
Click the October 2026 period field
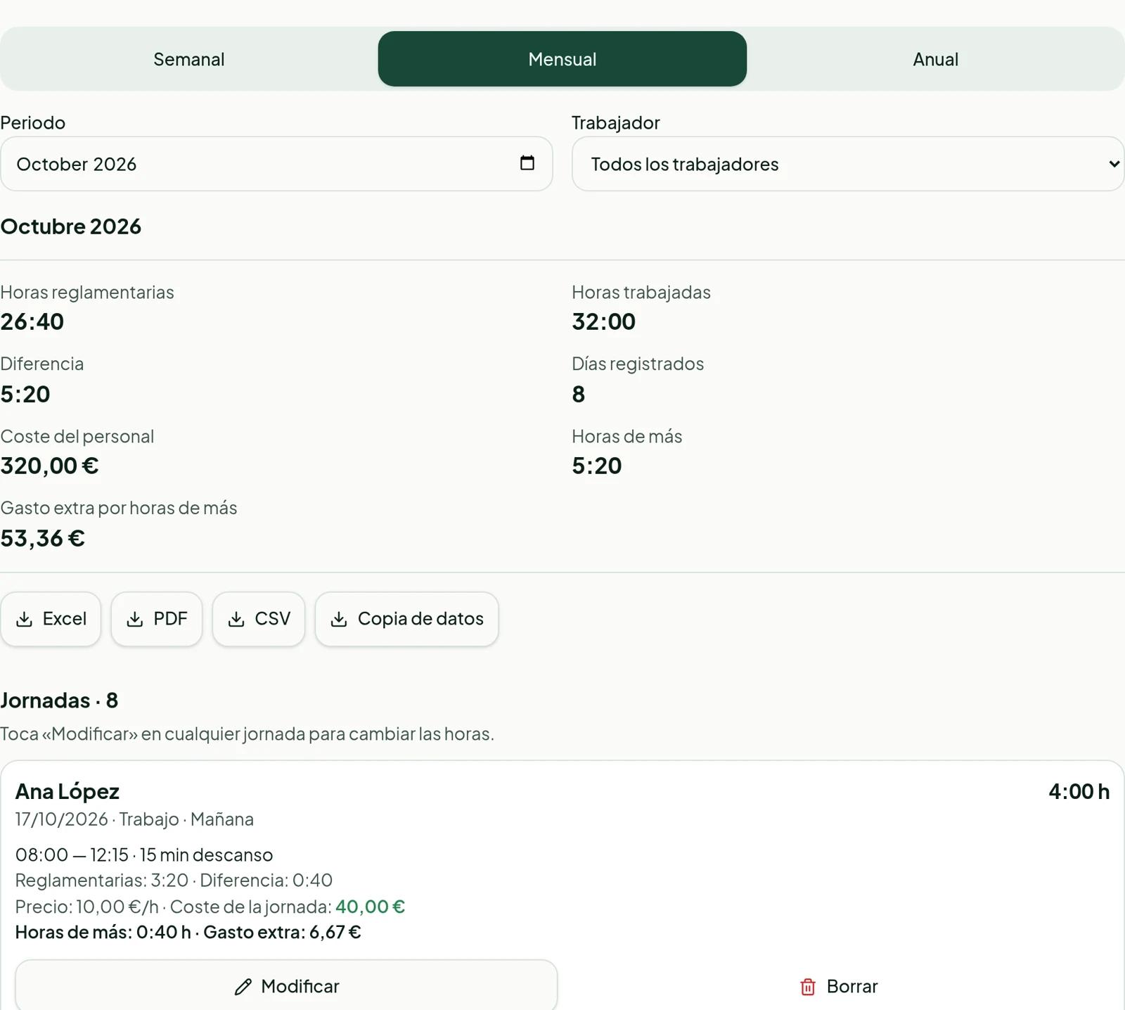click(x=276, y=164)
